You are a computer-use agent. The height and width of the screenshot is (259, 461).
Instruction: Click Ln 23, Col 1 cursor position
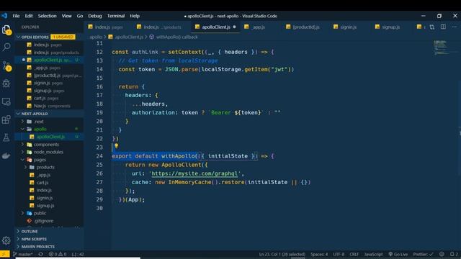[282, 254]
